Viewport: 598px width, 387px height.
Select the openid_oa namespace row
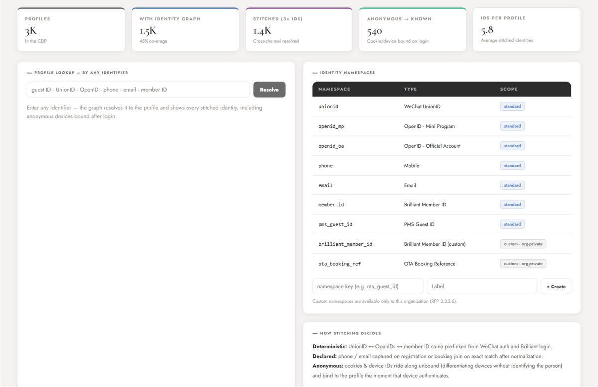[x=442, y=146]
